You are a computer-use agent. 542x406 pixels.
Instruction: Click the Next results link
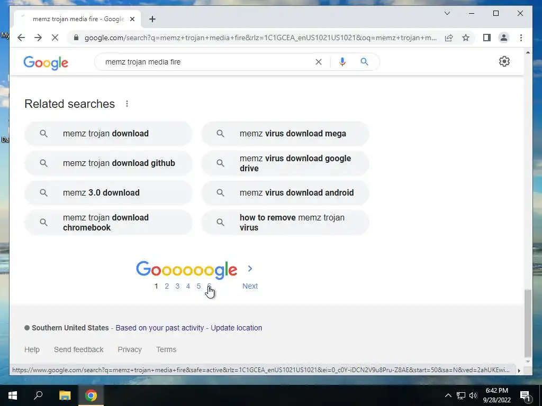250,286
